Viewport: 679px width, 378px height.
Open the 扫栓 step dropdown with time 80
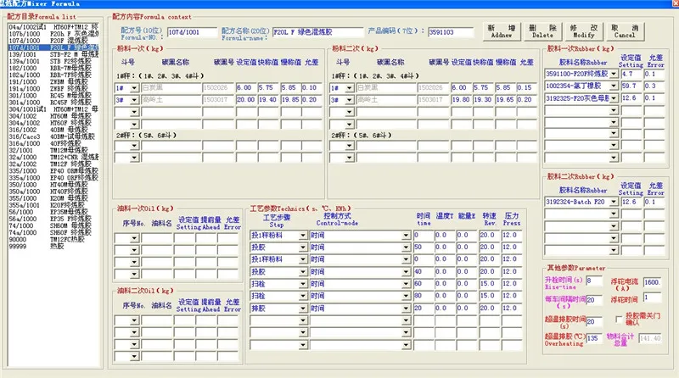[303, 297]
